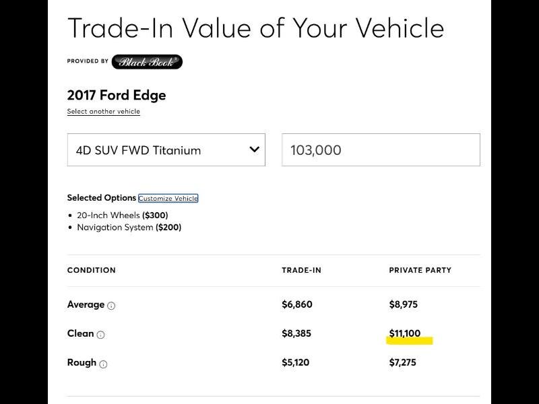Select the highlighted $11,100 private party value
Screen dimensions: 539x404
click(405, 333)
